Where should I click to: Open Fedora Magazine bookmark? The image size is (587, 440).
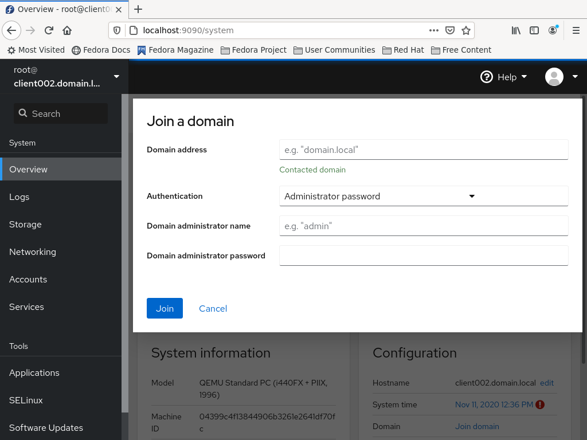tap(175, 50)
